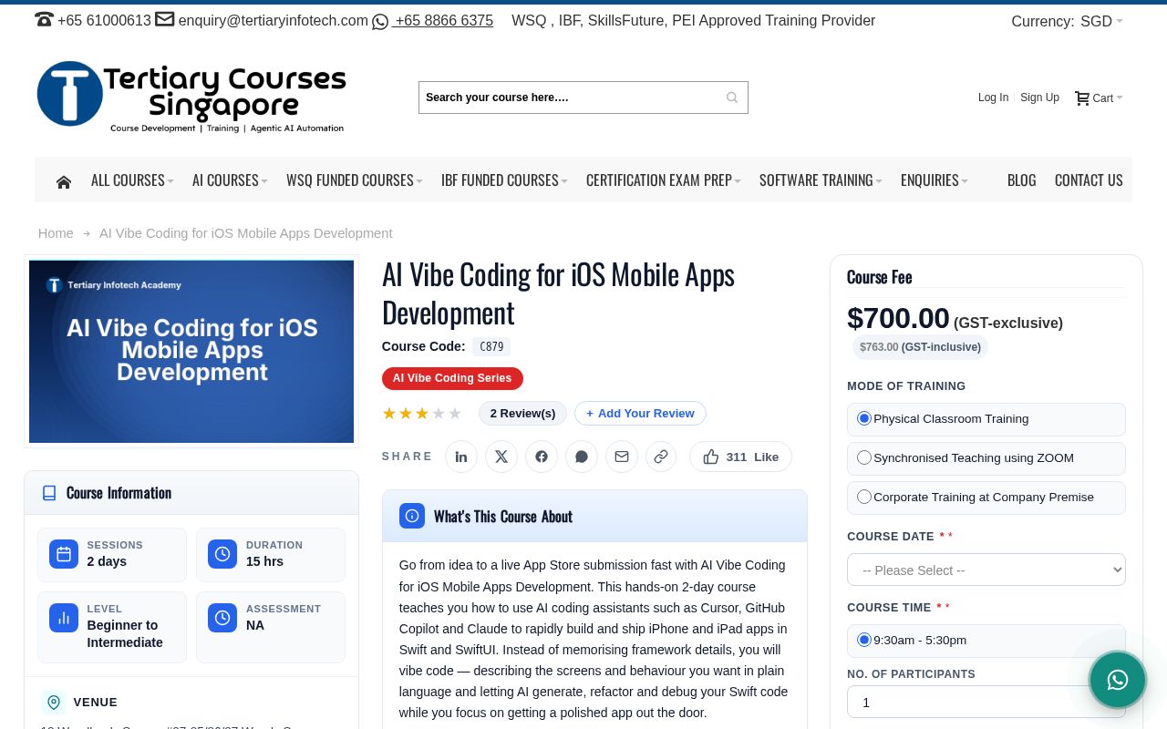Share the course on LinkedIn

coord(461,457)
